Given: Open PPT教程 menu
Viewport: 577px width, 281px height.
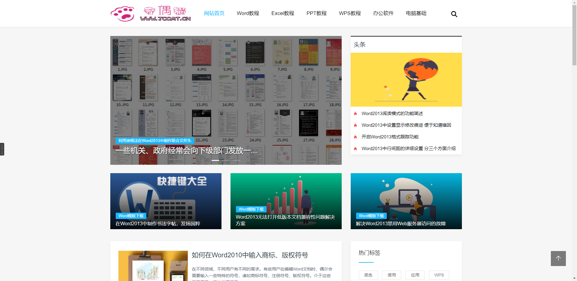Looking at the screenshot, I should [x=316, y=13].
